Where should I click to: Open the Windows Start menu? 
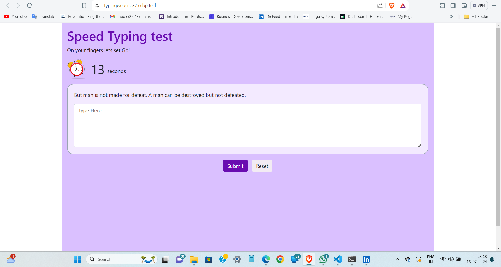(77, 259)
